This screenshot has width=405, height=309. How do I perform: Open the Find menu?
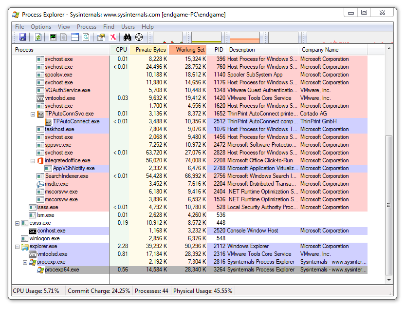[109, 27]
